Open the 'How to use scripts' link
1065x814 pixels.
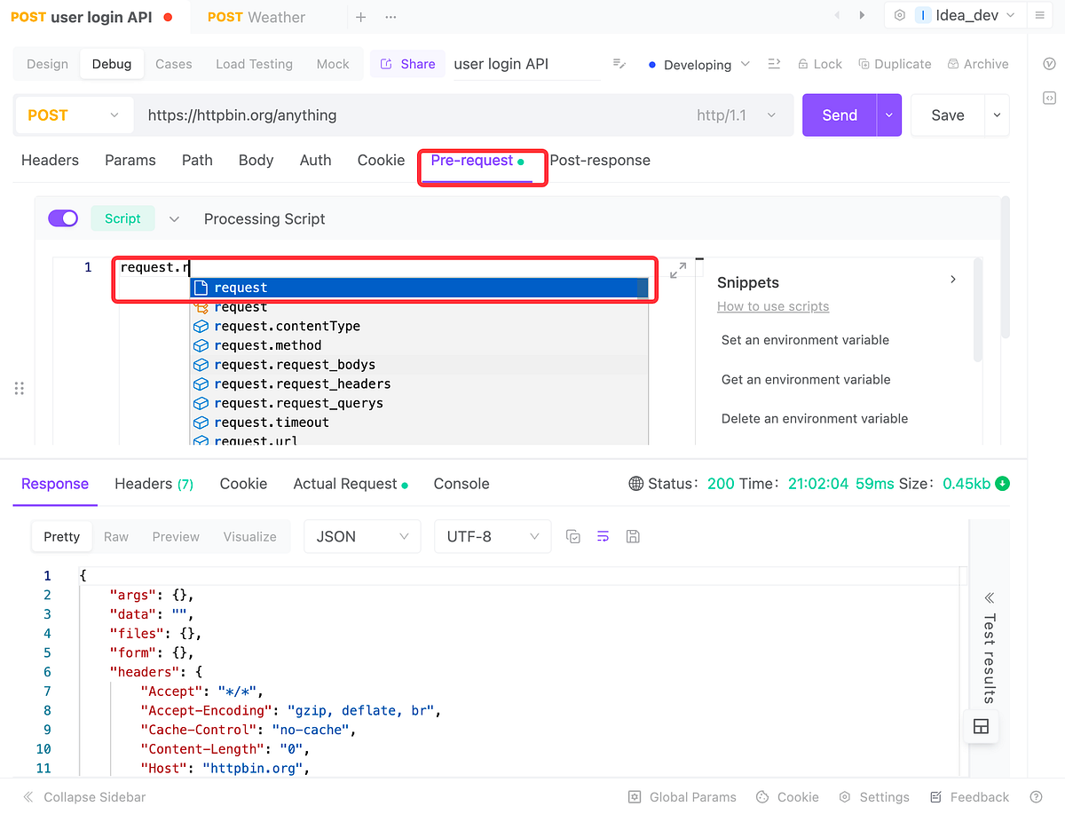(x=772, y=305)
